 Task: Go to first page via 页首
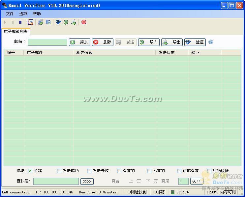point(115,181)
